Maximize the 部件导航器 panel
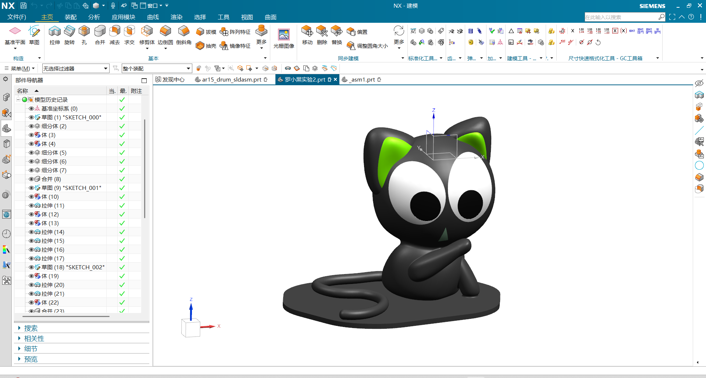This screenshot has width=706, height=378. [144, 80]
